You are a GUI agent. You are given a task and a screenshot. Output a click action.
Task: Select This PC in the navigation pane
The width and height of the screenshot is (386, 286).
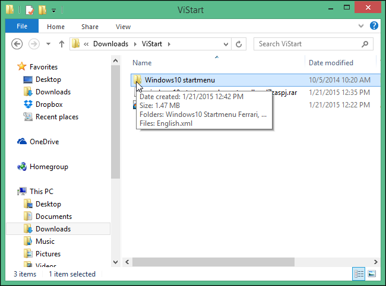[42, 191]
